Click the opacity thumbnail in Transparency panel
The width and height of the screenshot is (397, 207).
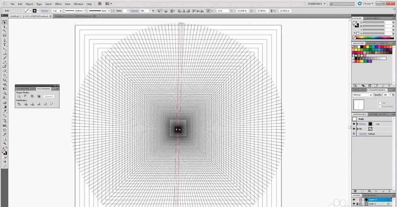point(358,105)
